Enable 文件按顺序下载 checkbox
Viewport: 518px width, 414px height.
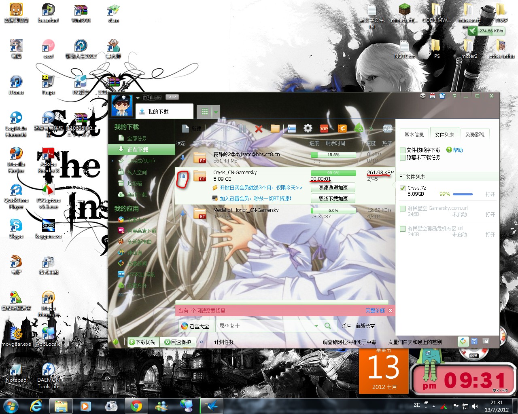(403, 150)
